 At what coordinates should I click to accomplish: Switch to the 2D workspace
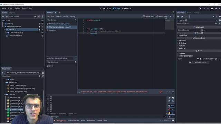(x=103, y=8)
